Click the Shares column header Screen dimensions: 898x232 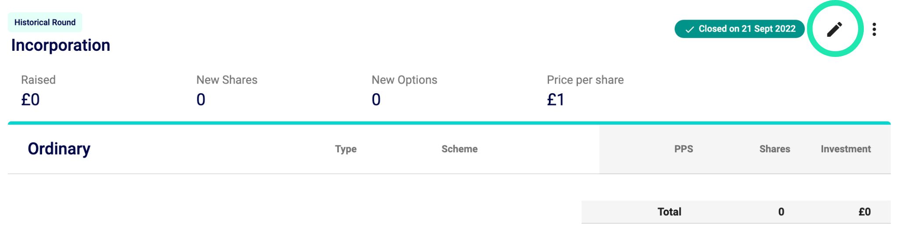click(x=774, y=149)
